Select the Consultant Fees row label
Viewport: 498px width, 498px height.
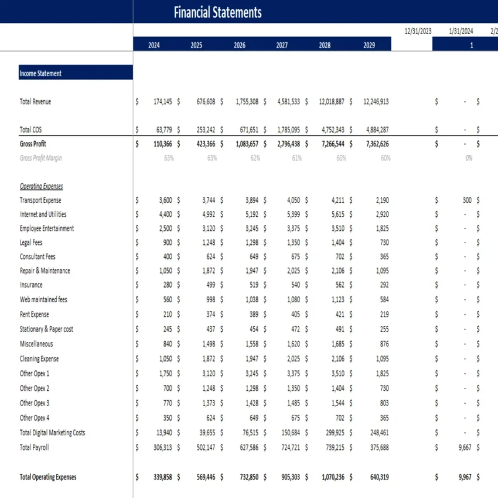[x=37, y=256]
